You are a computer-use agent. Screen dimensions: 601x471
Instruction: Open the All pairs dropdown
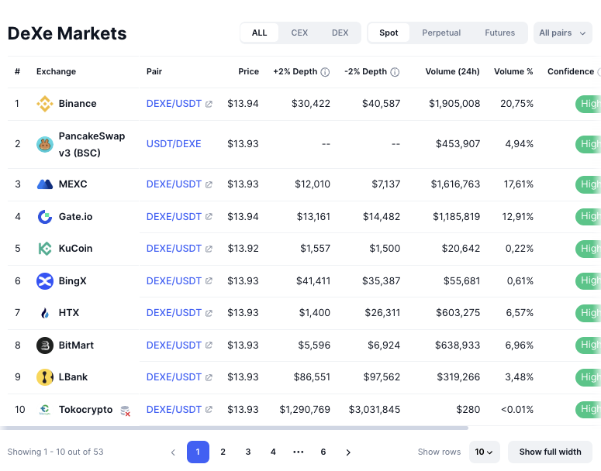(563, 33)
